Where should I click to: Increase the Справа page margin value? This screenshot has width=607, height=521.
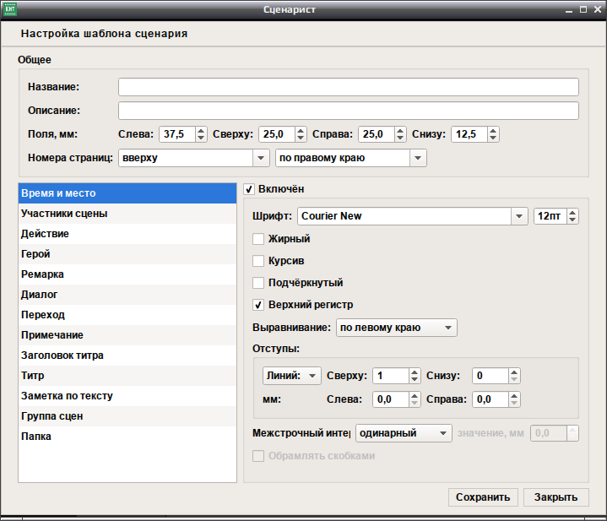tap(400, 131)
